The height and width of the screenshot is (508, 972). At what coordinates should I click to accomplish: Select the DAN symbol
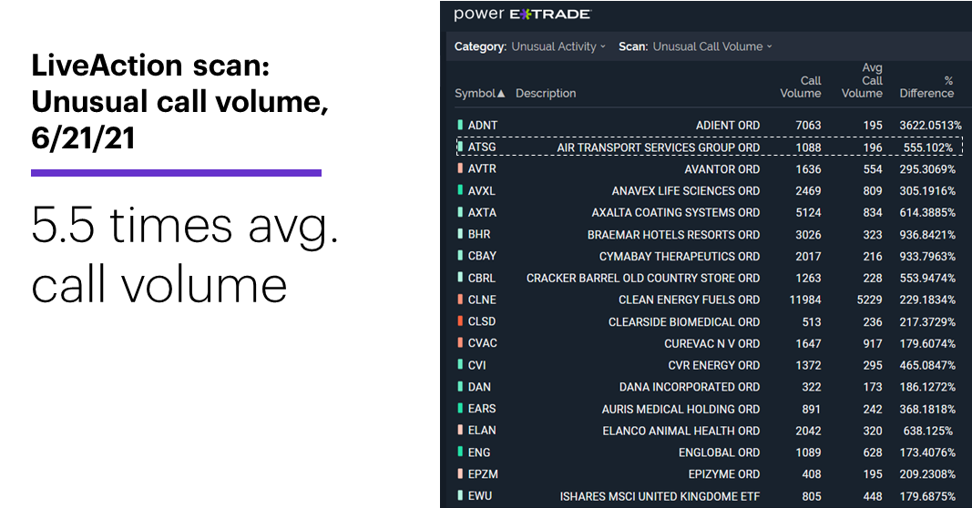(479, 387)
